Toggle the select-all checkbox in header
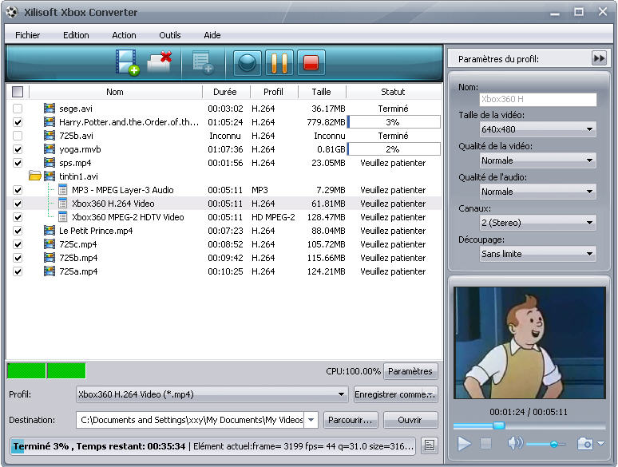The height and width of the screenshot is (467, 618). 18,92
